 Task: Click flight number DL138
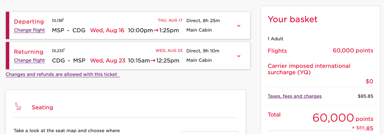point(57,21)
